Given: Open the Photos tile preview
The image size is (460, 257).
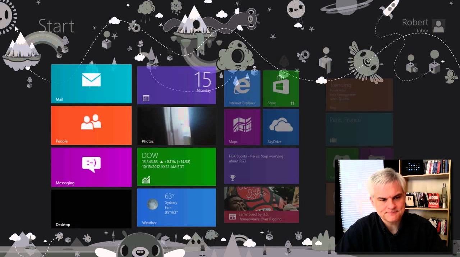Looking at the screenshot, I should [x=176, y=125].
